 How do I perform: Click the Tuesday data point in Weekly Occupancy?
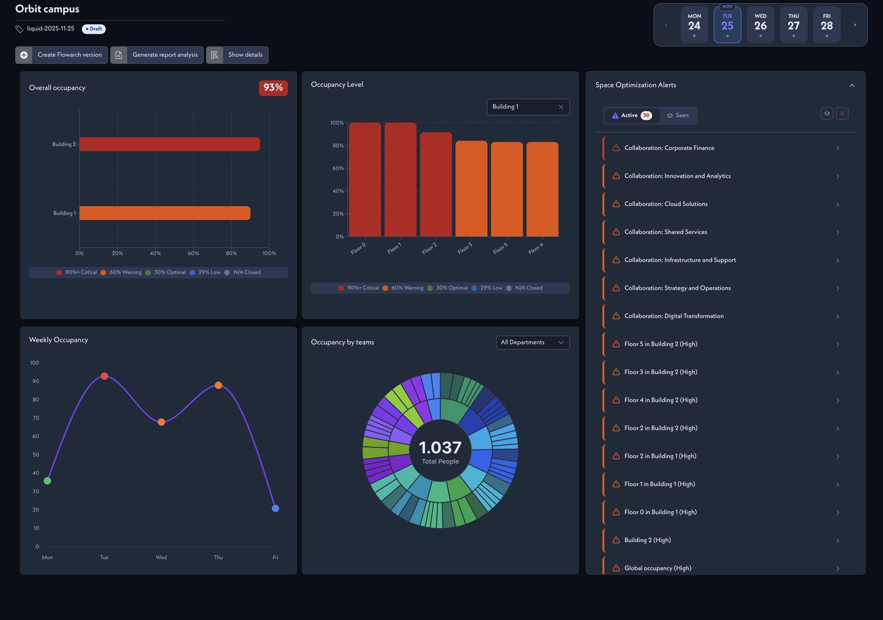point(104,376)
